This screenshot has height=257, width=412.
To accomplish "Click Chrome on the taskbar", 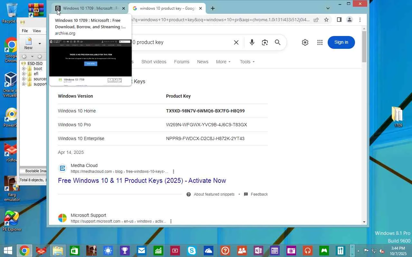I will click(24, 251).
